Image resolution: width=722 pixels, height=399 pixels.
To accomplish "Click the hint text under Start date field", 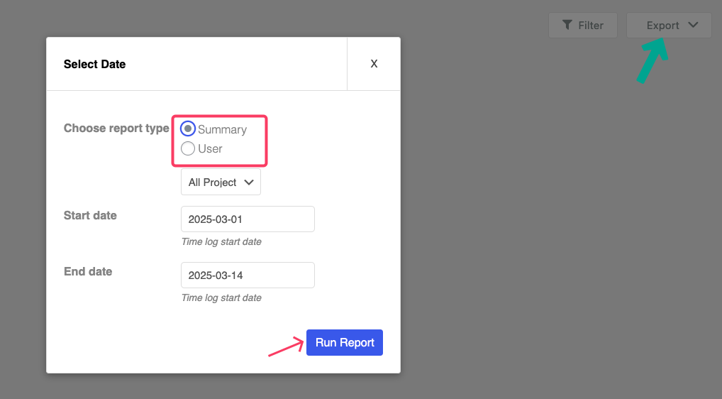I will 221,241.
